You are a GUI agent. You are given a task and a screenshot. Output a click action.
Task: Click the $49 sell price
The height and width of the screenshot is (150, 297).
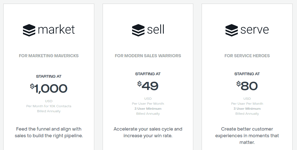[148, 86]
